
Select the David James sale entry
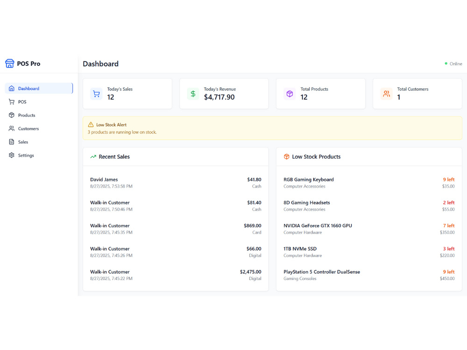pos(176,183)
